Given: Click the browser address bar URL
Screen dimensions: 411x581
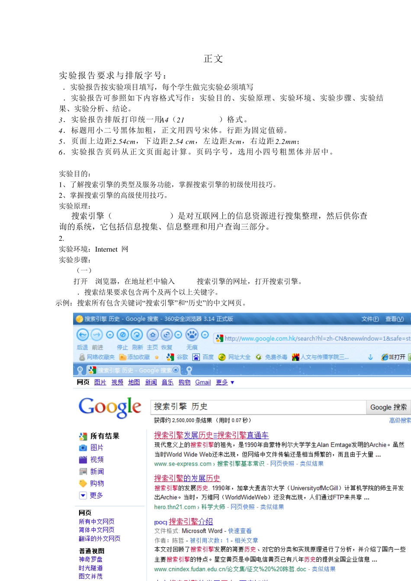Looking at the screenshot, I should point(318,338).
